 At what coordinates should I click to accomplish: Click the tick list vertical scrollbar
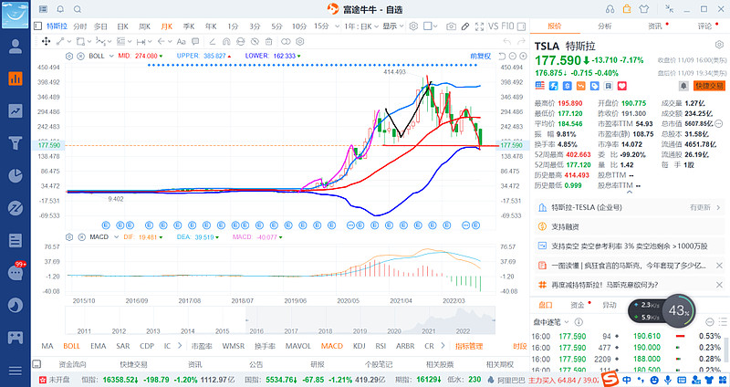725,350
